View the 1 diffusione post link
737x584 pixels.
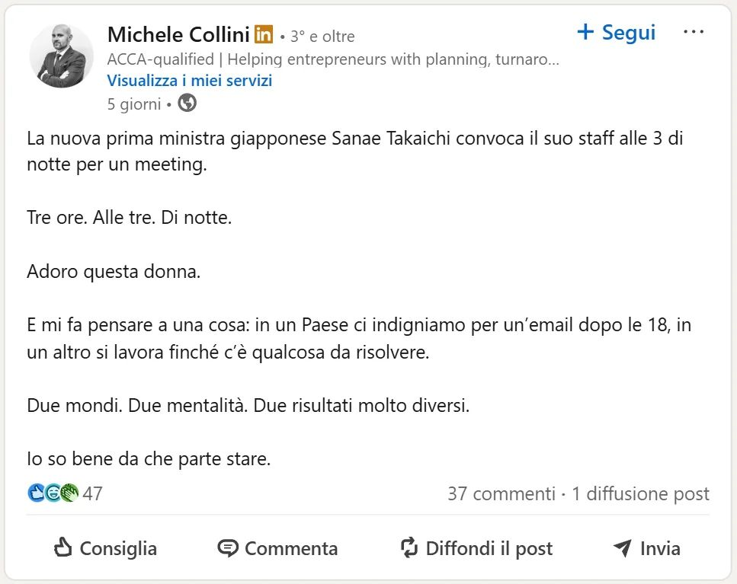point(640,493)
